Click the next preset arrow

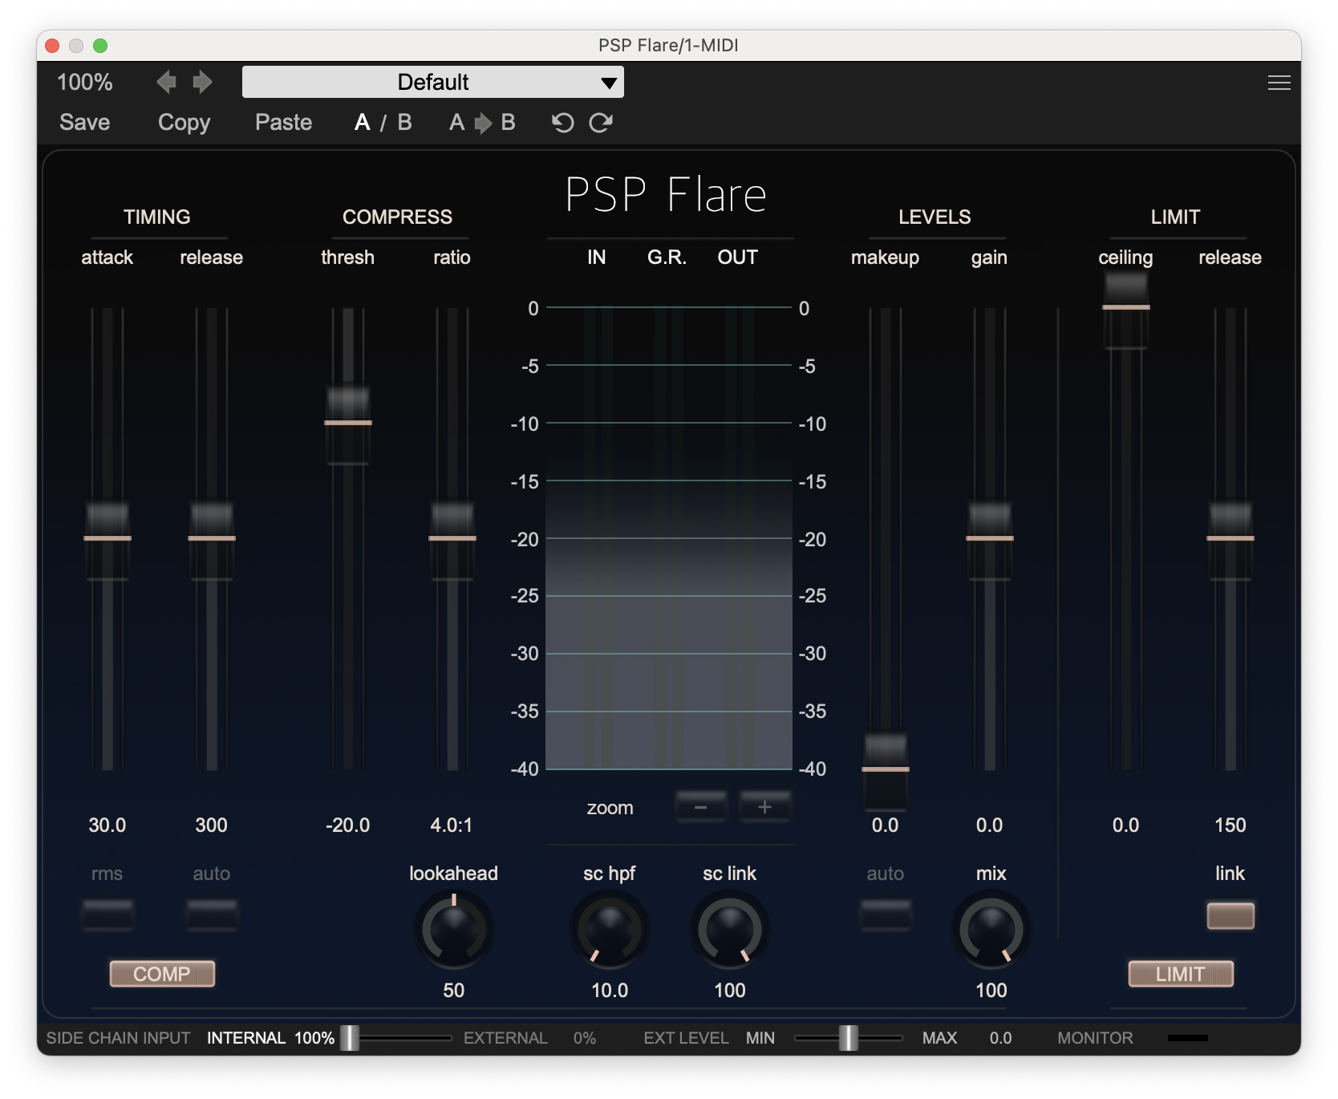click(202, 82)
